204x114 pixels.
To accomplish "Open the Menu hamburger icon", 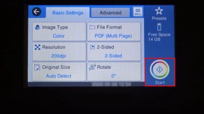I will point(138,12).
